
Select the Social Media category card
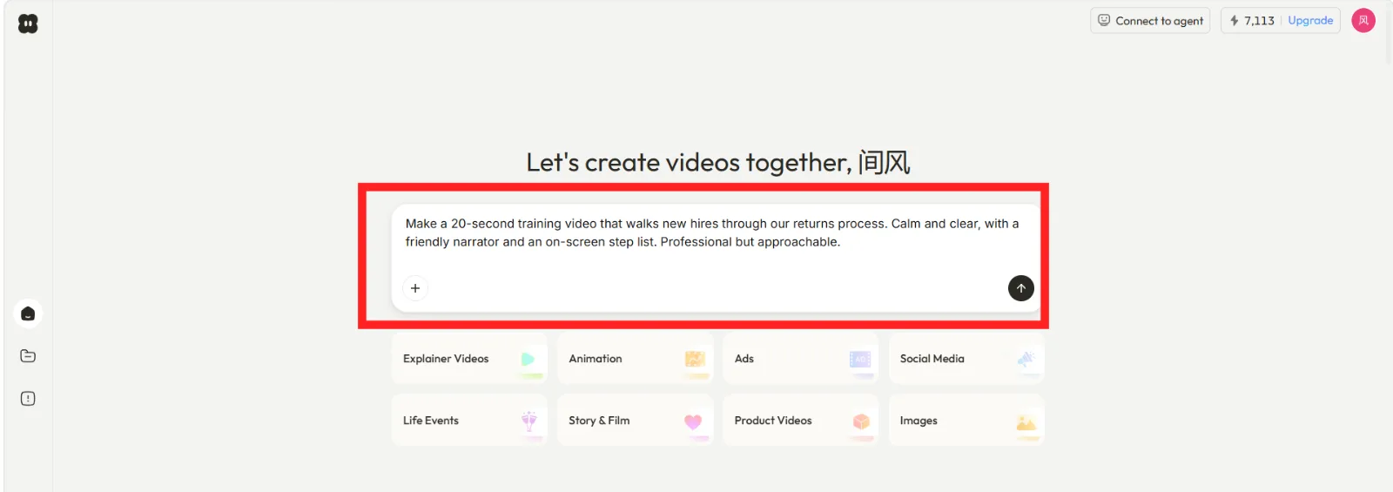point(966,359)
